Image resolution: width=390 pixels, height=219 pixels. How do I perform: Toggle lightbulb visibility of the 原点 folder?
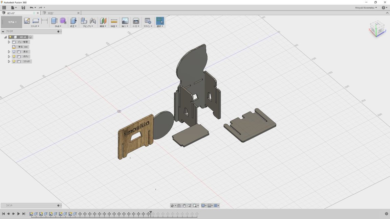pos(14,52)
